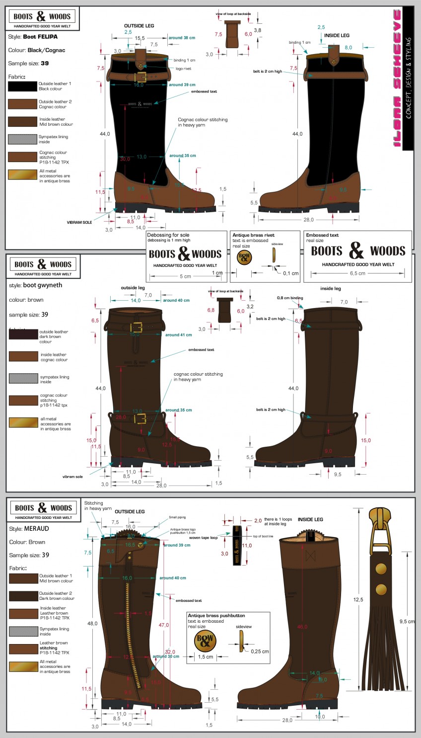Screen dimensions: 421x738
Task: Click the rivet sideview drawing
Action: tap(273, 254)
